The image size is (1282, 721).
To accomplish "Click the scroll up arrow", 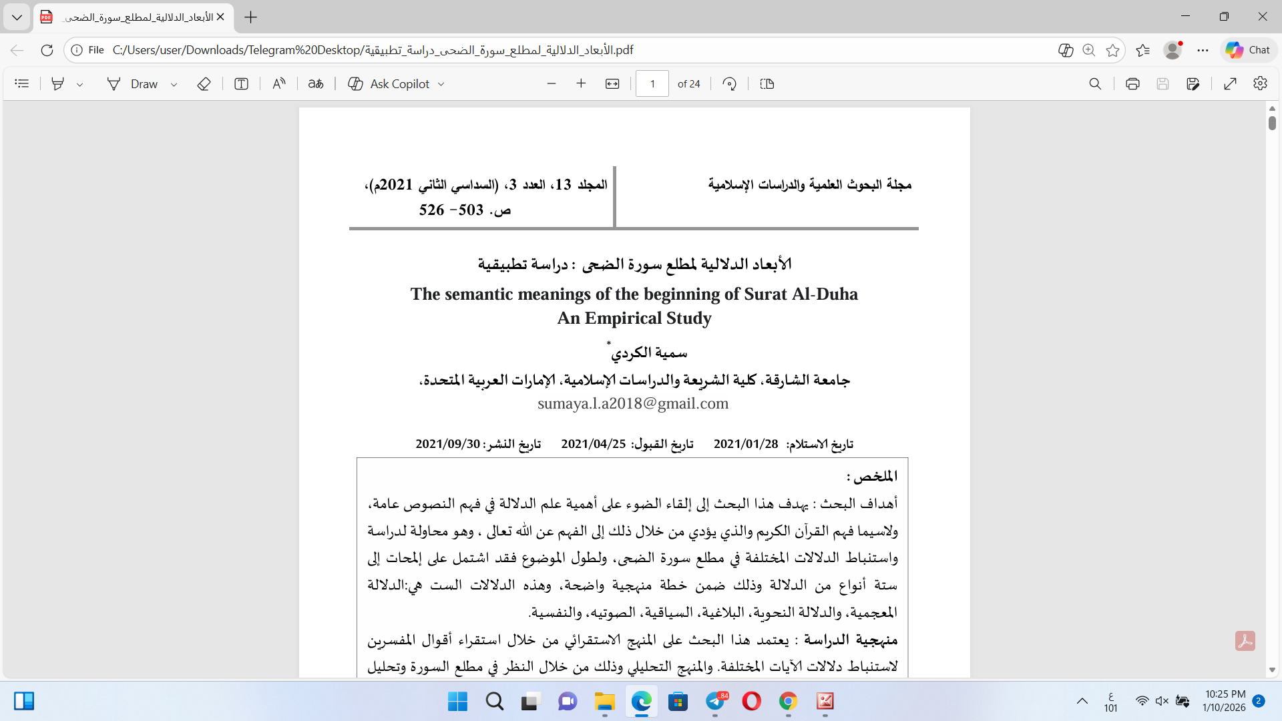I will tap(1272, 108).
